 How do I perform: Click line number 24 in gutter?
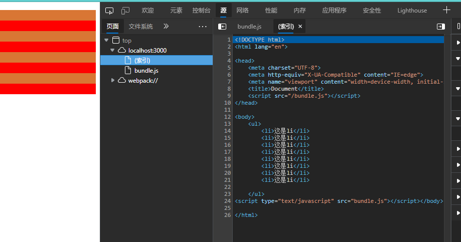coord(228,201)
